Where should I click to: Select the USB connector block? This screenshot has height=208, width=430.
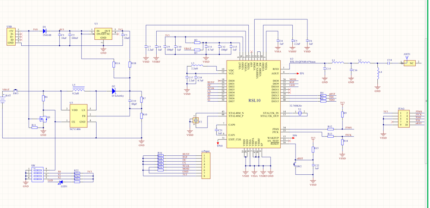pos(11,37)
